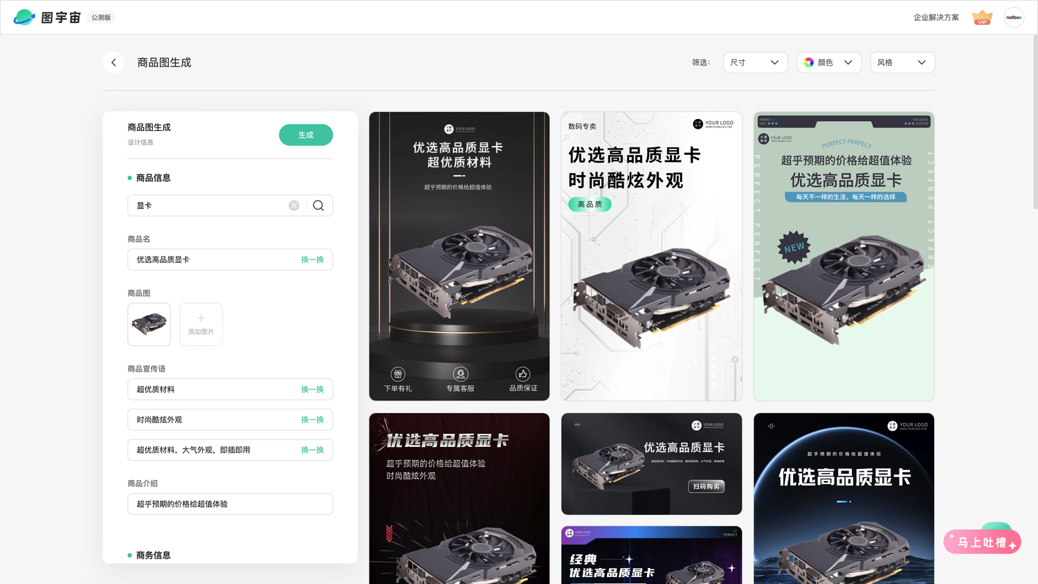Click the 马上吐槽 feedback button

[x=982, y=542]
